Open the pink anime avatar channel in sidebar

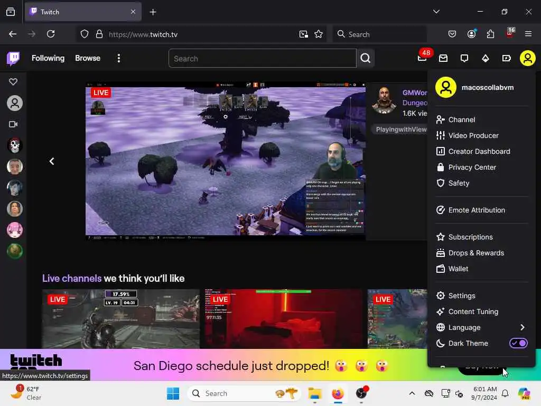click(15, 230)
